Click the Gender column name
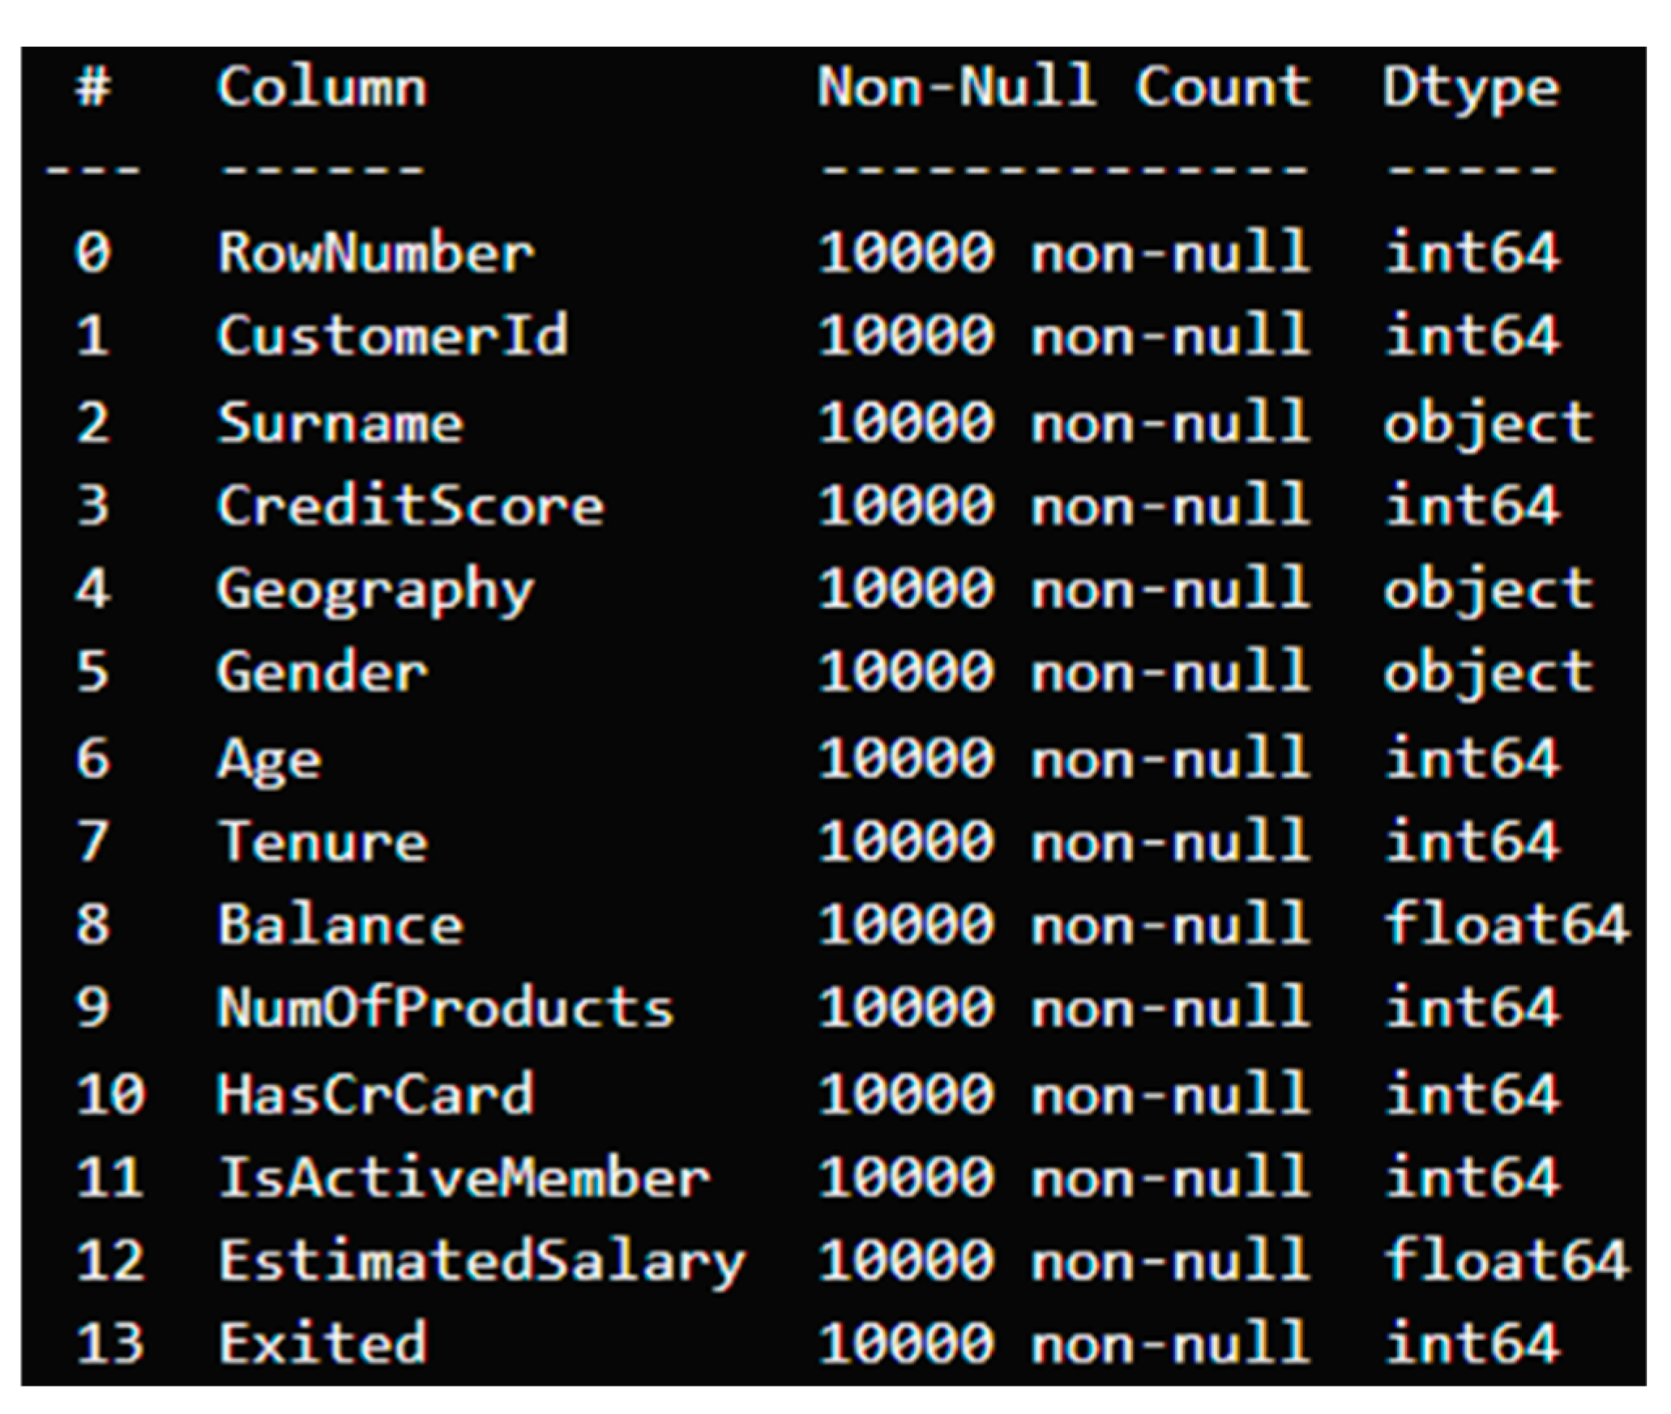1671x1414 pixels. (322, 673)
